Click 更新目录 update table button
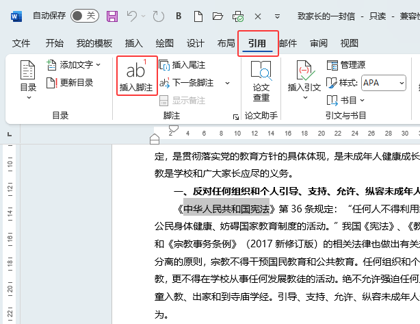This screenshot has width=420, height=324. (70, 83)
